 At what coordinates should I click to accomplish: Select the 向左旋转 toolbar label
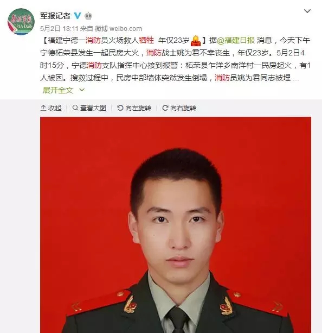coord(138,108)
